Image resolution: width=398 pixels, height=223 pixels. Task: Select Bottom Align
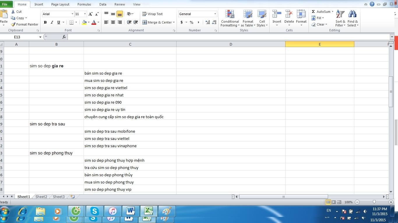[119, 14]
